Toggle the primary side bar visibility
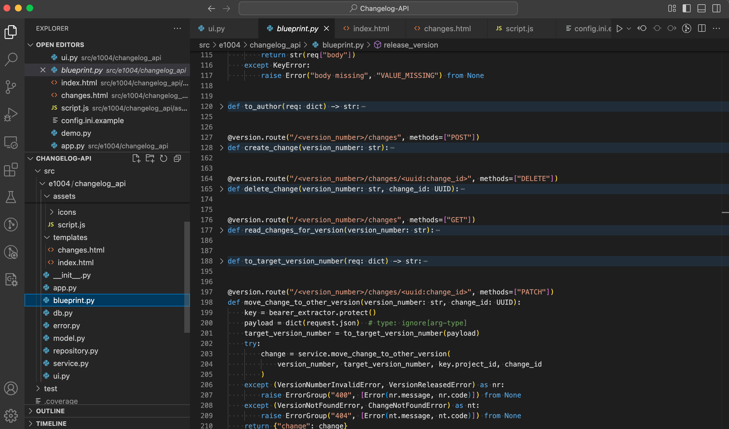The image size is (729, 429). [x=686, y=8]
